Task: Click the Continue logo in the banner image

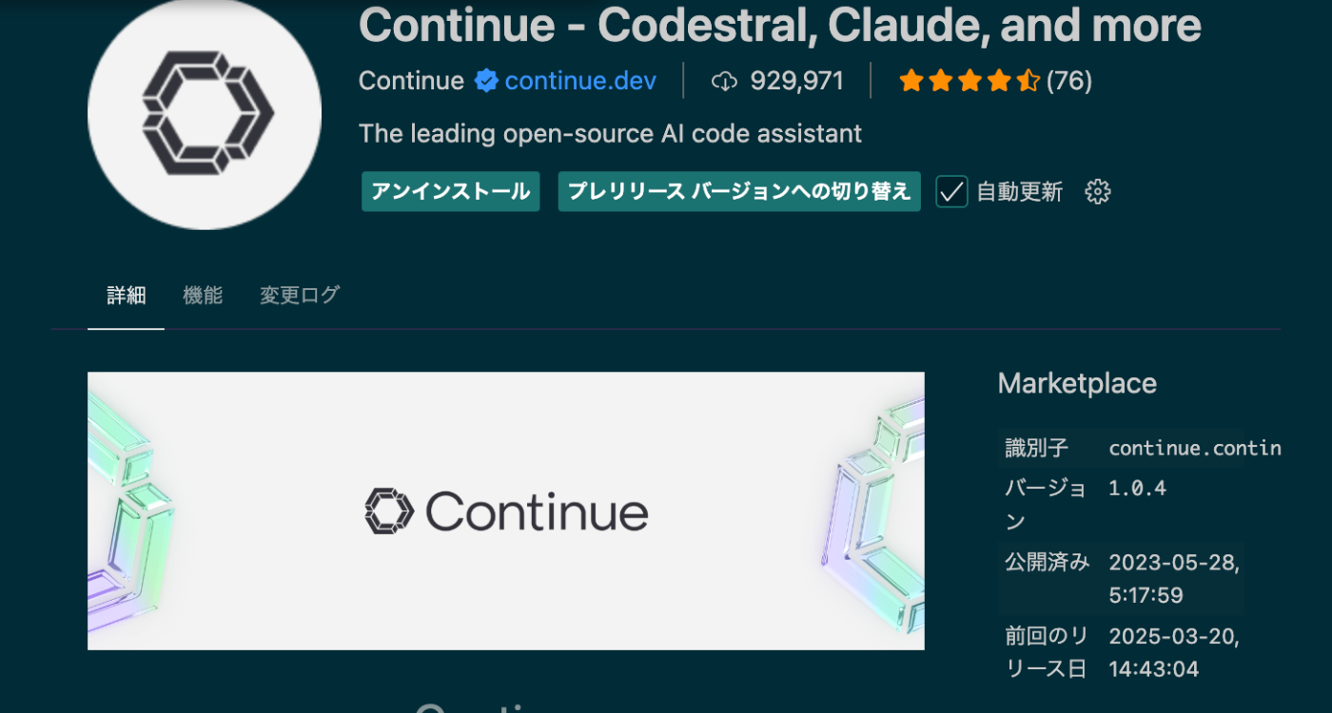Action: tap(505, 511)
